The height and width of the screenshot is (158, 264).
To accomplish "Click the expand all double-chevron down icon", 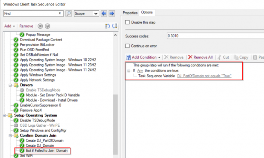I will 47,26.
